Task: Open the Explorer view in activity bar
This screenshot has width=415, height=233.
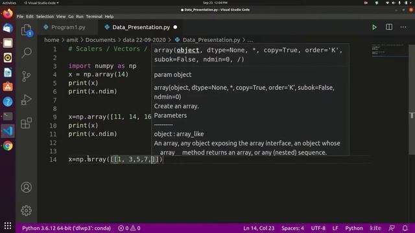Action: click(26, 30)
